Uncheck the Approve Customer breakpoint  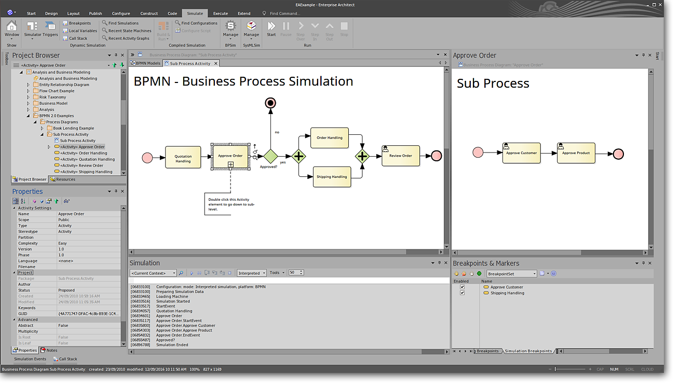462,287
